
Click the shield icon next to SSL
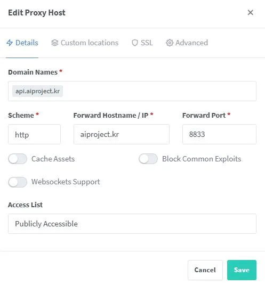[135, 43]
